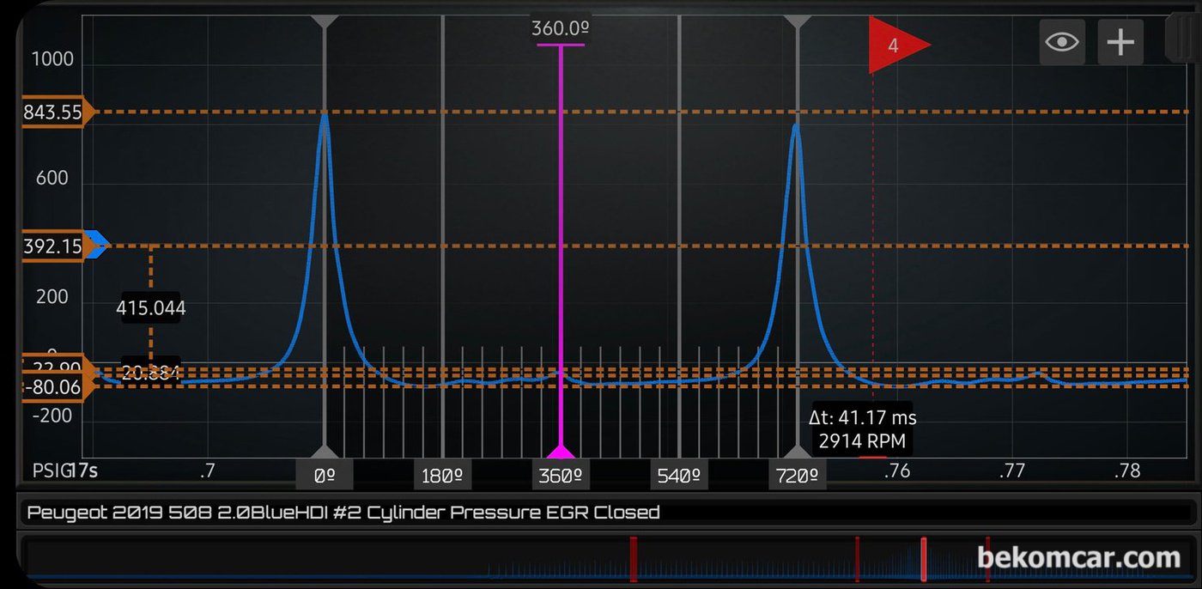The image size is (1202, 589).
Task: Click the 720º phase marker label
Action: pos(798,475)
